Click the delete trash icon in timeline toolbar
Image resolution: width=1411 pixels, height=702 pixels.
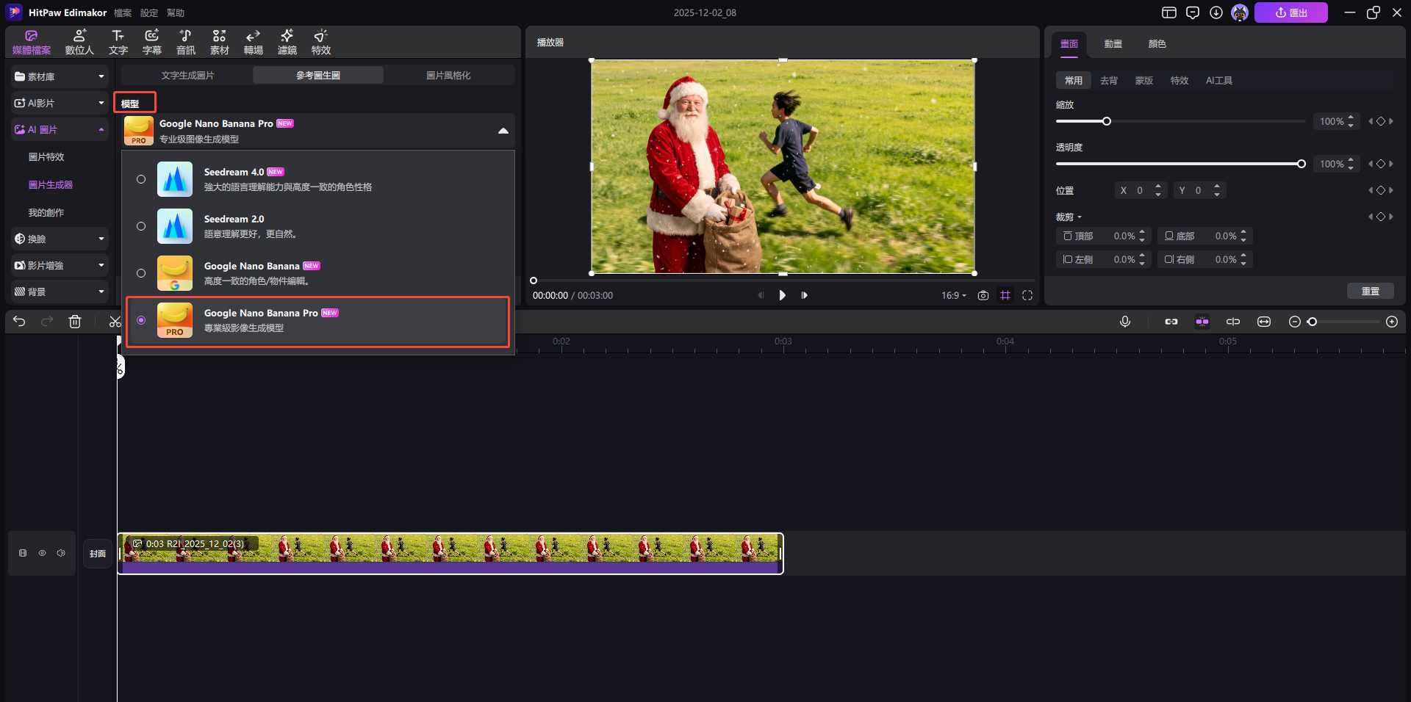coord(75,322)
